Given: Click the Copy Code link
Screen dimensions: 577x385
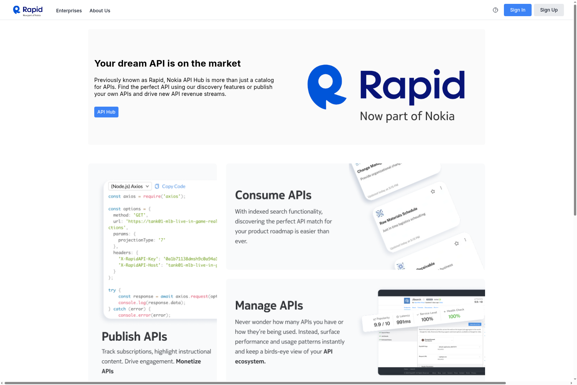Looking at the screenshot, I should pos(173,186).
